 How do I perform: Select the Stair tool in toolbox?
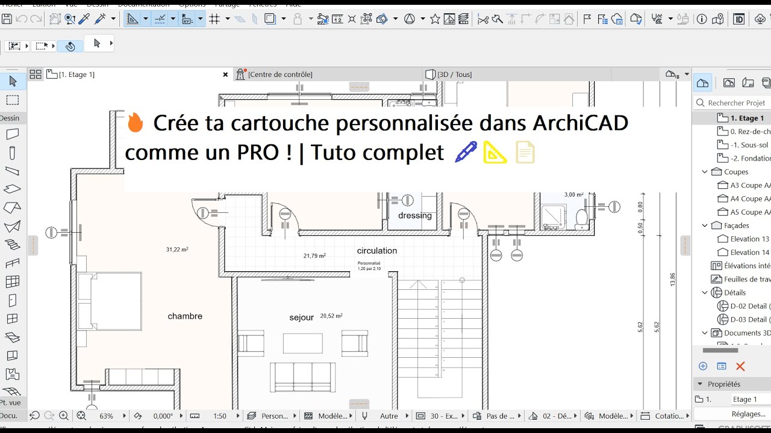pyautogui.click(x=13, y=245)
